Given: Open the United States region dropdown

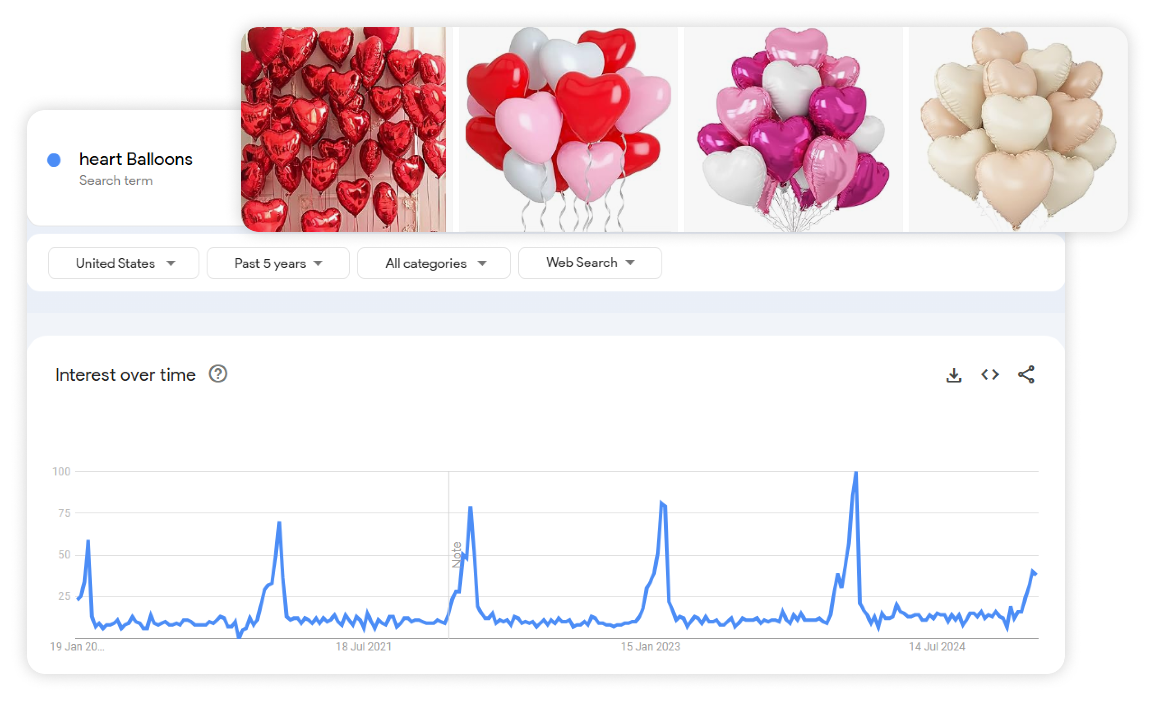Looking at the screenshot, I should [123, 263].
